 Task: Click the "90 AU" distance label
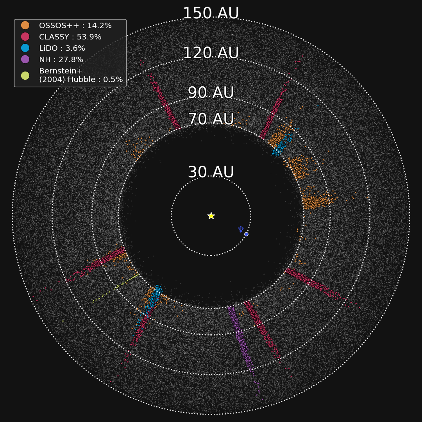[x=211, y=93]
